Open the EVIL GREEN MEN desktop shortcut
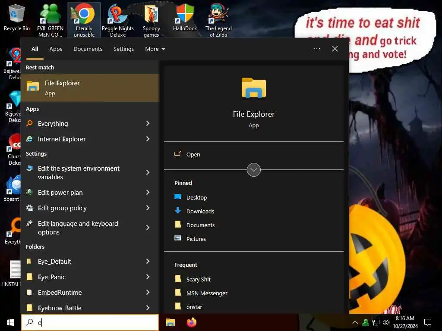The image size is (442, 331). tap(50, 20)
